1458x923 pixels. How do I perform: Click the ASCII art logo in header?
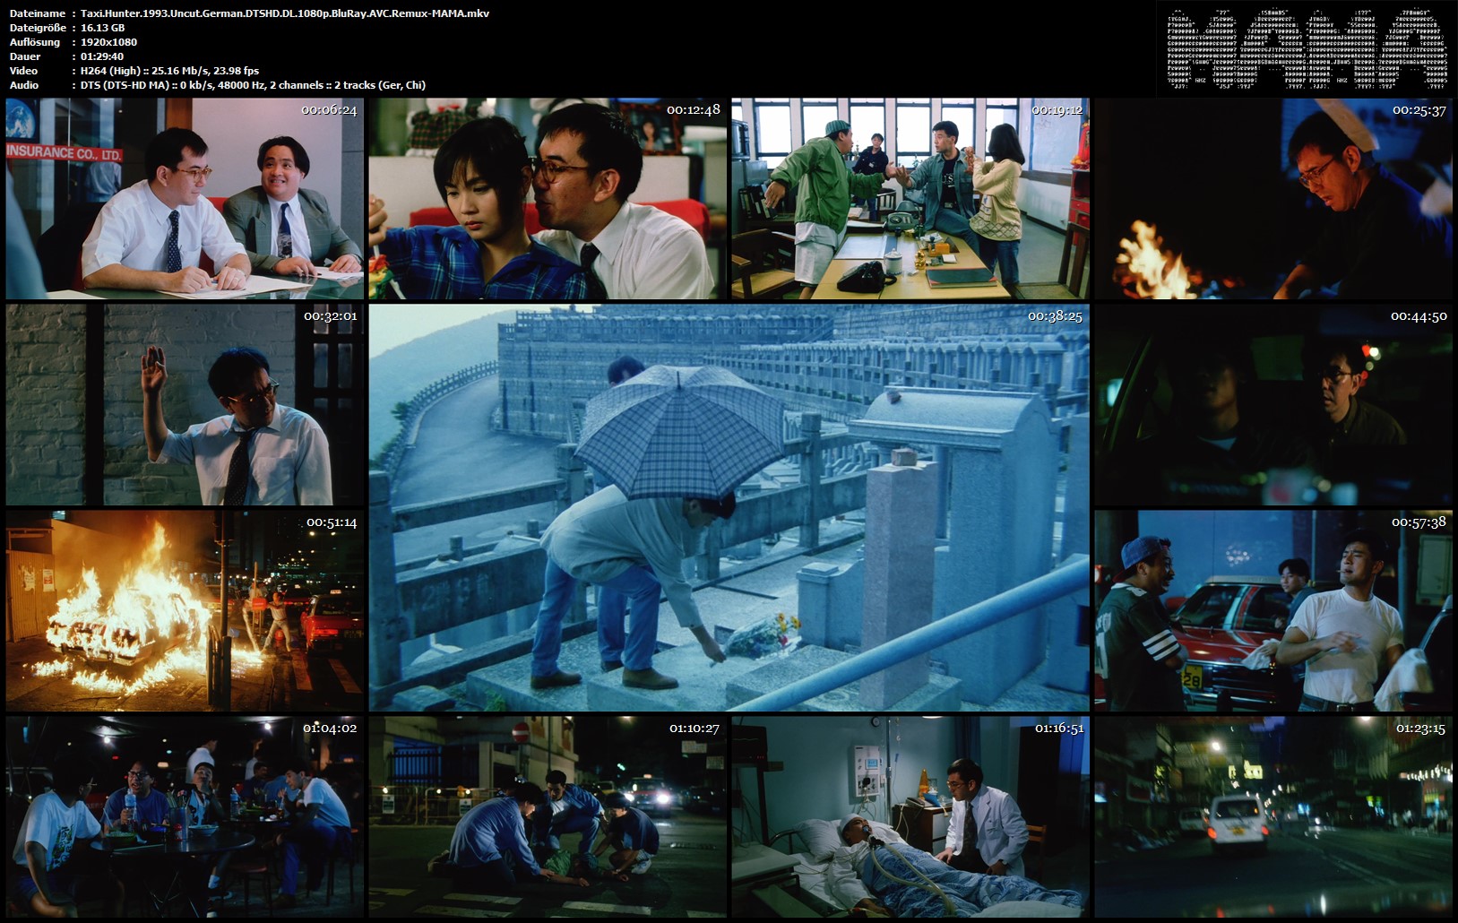pyautogui.click(x=1306, y=49)
